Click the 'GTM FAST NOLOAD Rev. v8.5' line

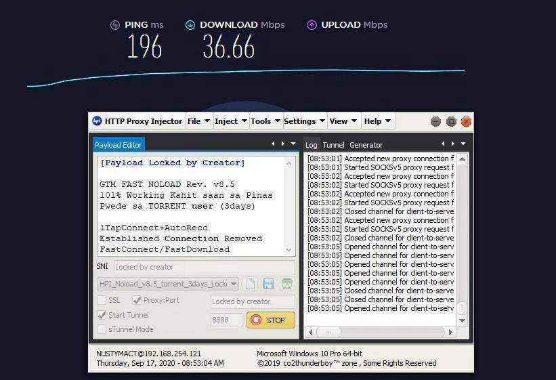[x=167, y=184]
